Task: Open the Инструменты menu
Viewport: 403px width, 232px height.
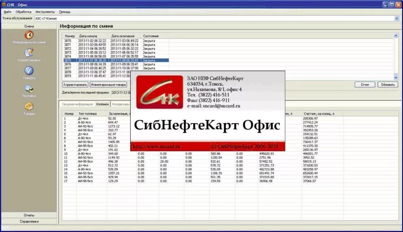Action: coord(45,12)
